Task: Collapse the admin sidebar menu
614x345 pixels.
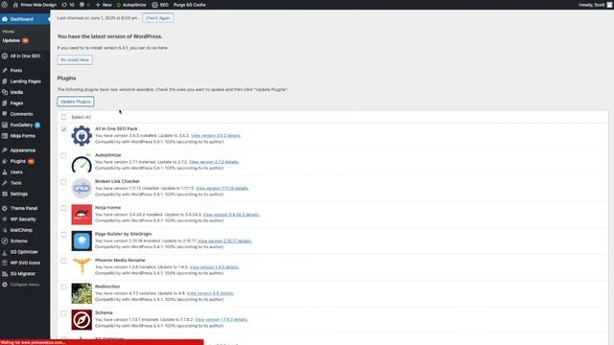Action: 25,285
